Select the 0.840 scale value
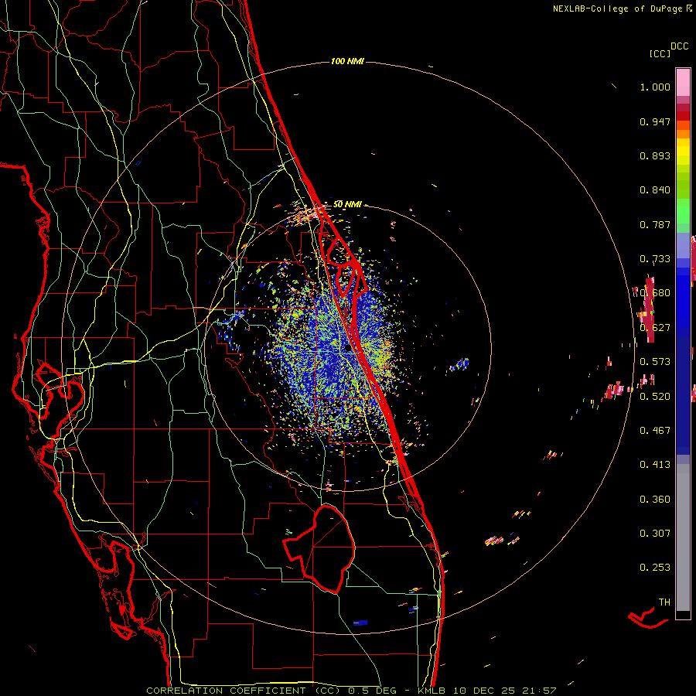The width and height of the screenshot is (696, 696). tap(655, 190)
